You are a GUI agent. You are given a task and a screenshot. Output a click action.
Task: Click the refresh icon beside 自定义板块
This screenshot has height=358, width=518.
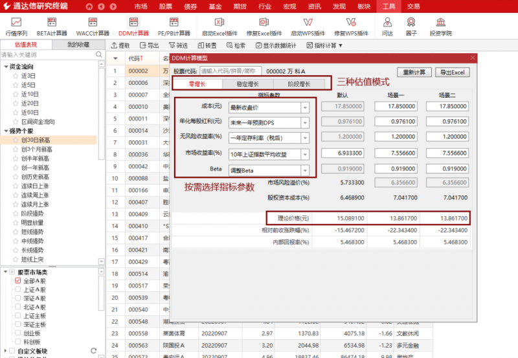(93, 351)
